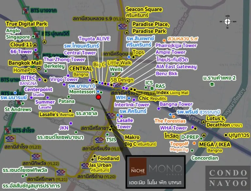Screen dimensions: 251x191
Task: Click the 'Toyota ALIVE' label
Action: (x=94, y=39)
